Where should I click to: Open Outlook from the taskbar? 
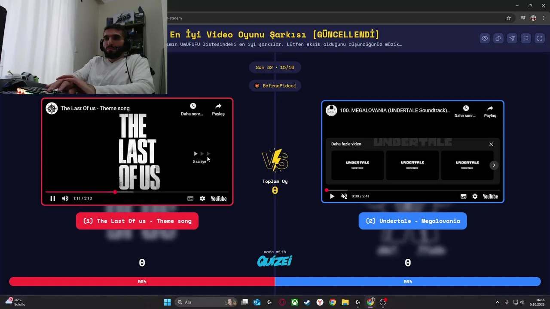click(x=257, y=302)
